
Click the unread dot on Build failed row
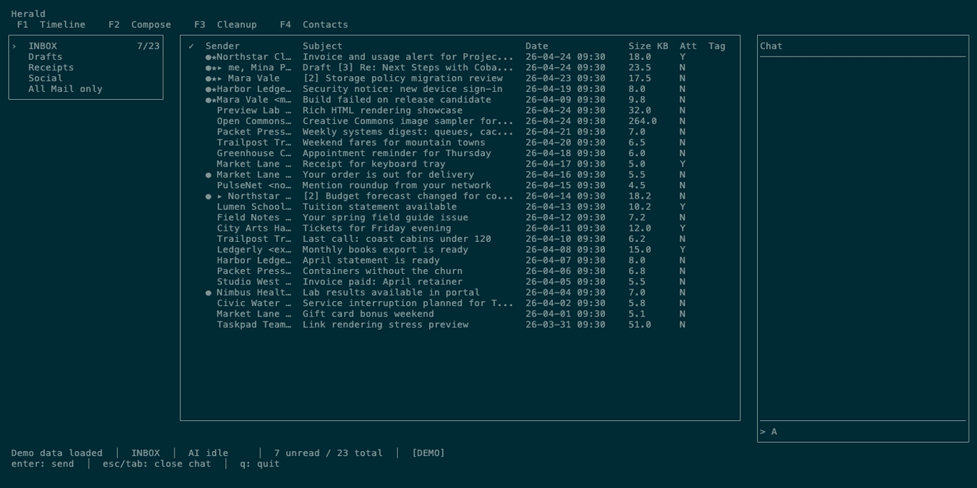click(x=208, y=100)
